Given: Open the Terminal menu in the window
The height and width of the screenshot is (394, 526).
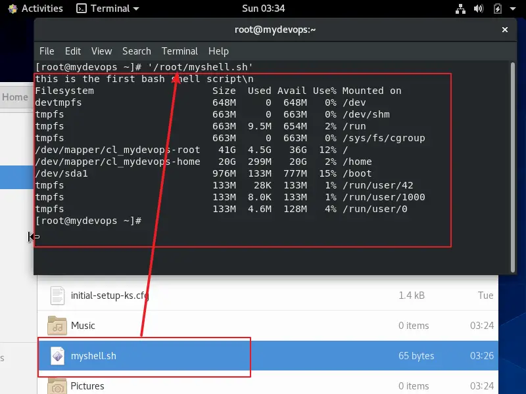Looking at the screenshot, I should click(x=179, y=51).
